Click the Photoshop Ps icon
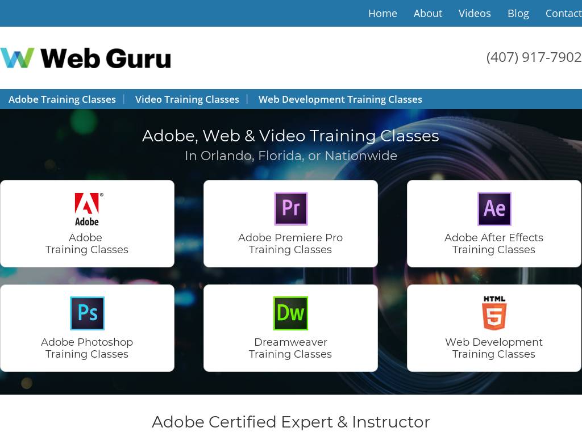The image size is (582, 436). pos(87,313)
